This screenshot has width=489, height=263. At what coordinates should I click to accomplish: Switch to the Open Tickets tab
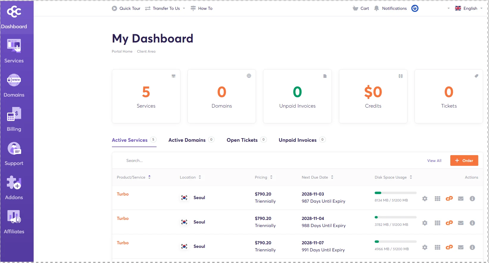242,140
